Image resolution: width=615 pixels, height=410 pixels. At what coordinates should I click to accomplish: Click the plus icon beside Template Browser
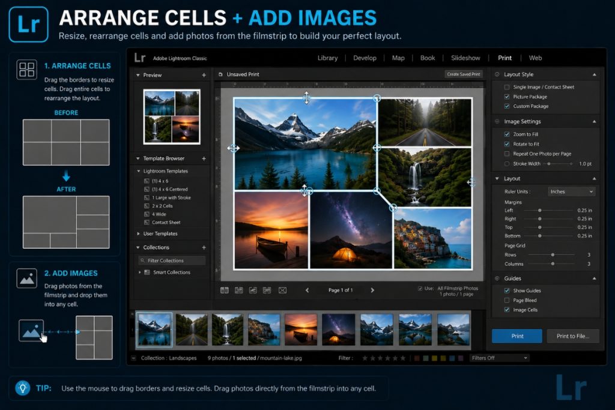(204, 158)
